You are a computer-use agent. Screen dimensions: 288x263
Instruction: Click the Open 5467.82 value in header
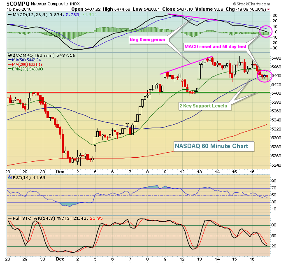pyautogui.click(x=86, y=9)
